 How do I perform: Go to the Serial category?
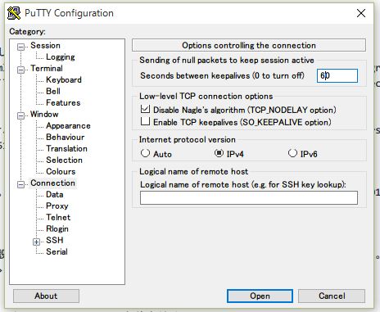57,251
